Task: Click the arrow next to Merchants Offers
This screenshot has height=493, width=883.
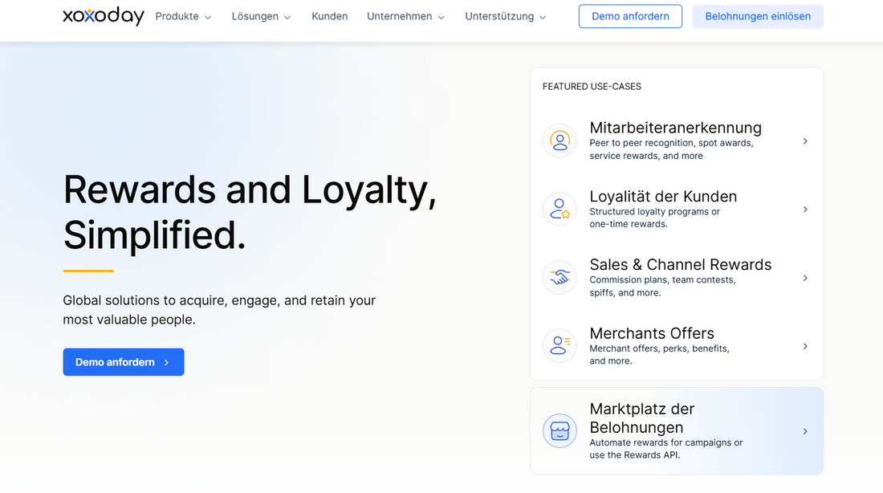Action: 805,345
